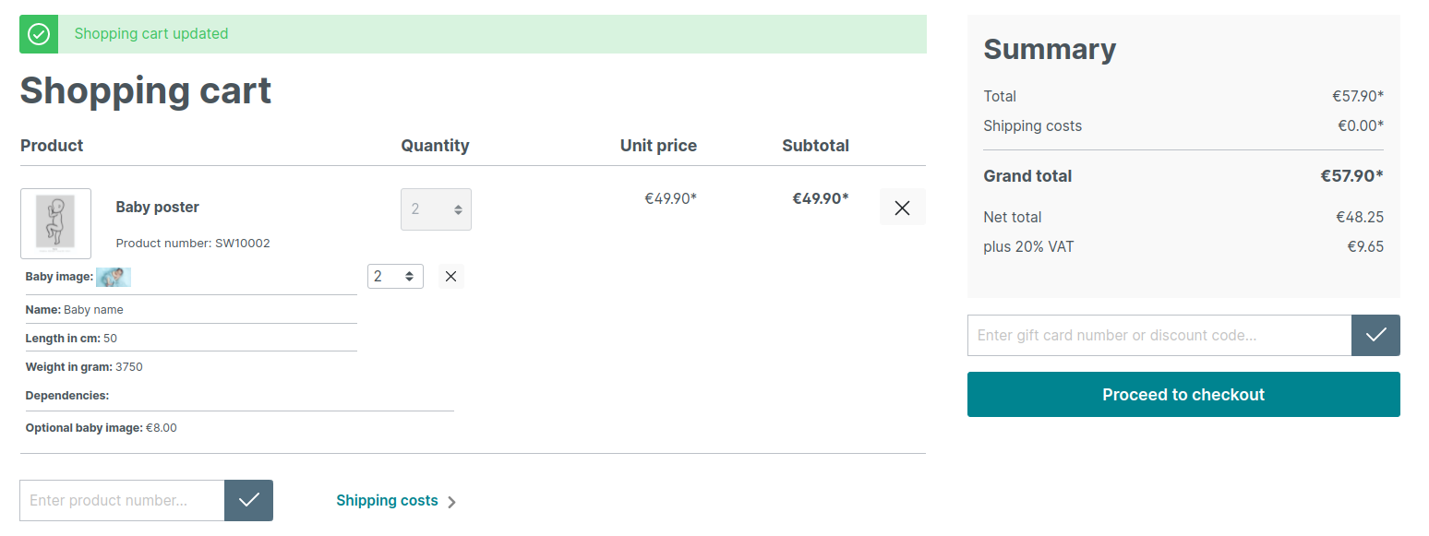The height and width of the screenshot is (536, 1429).
Task: Open the Baby poster product link
Action: 157,207
